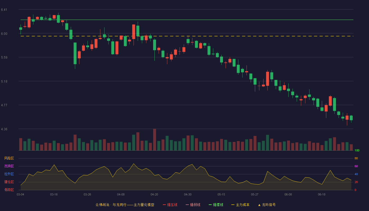This screenshot has width=369, height=211.
Task: Click the yellow dashed horizontal cost line
Action: point(187,36)
